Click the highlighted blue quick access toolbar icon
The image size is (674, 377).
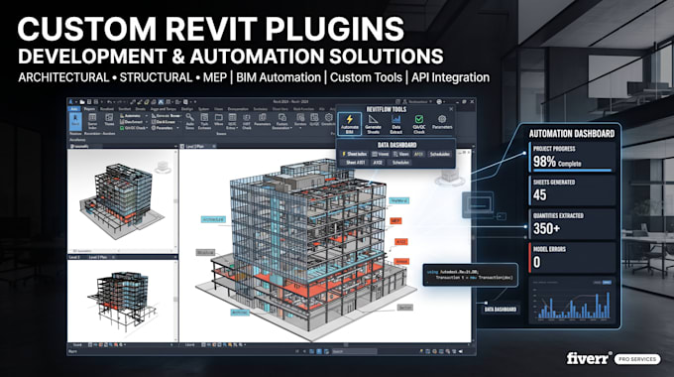pyautogui.click(x=161, y=102)
